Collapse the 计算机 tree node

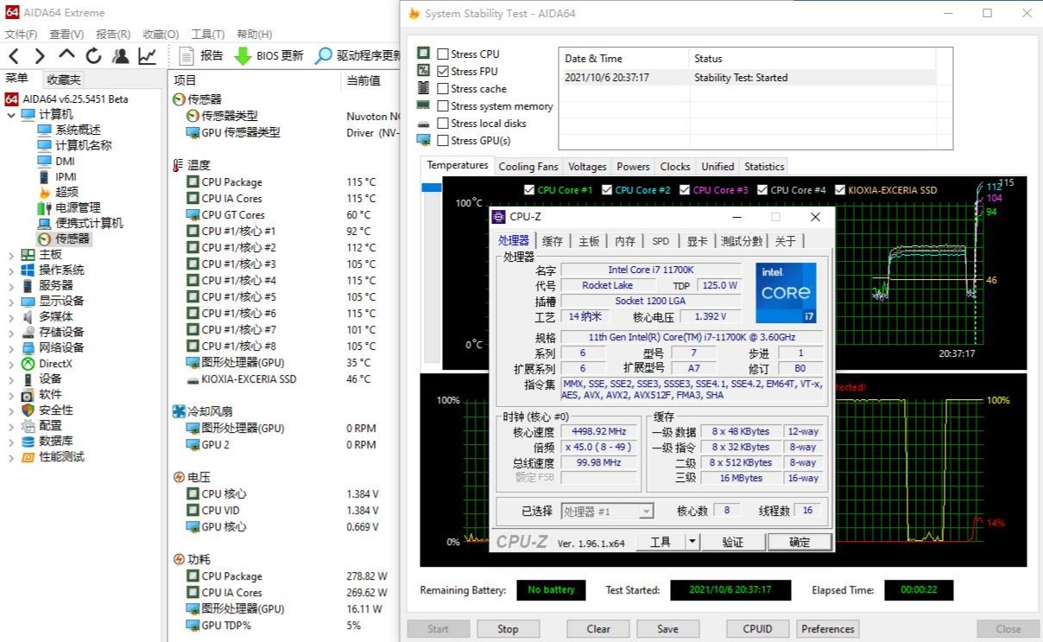coord(11,114)
